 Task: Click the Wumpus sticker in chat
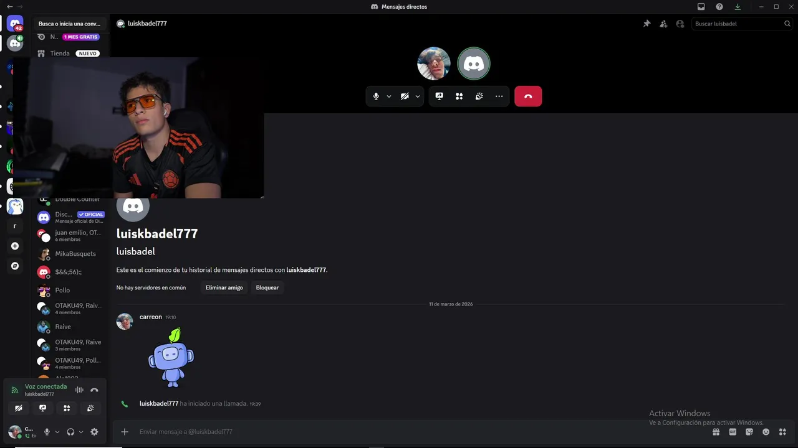point(171,358)
